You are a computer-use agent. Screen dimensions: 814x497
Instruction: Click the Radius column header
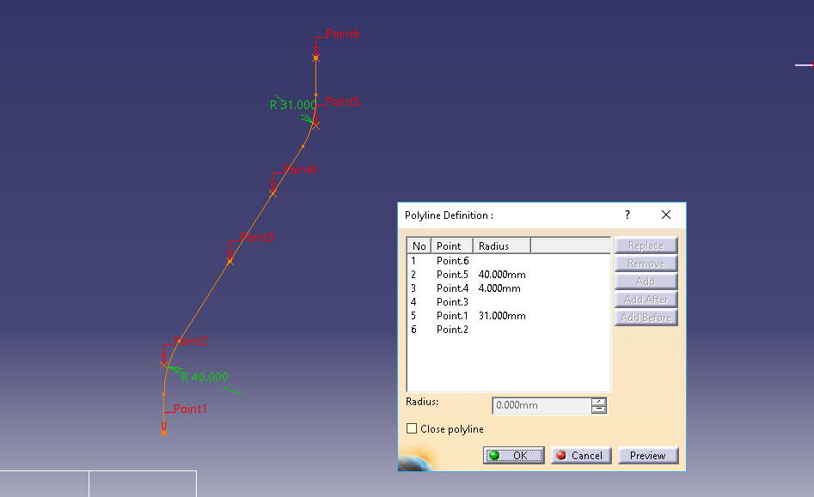(x=501, y=246)
